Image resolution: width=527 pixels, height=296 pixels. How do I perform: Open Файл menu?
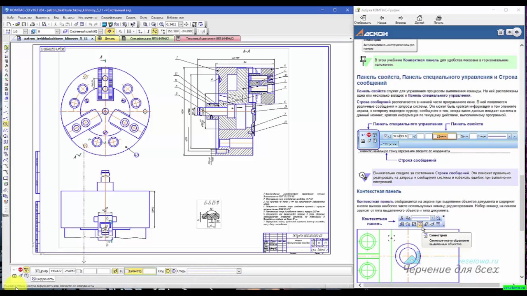pos(10,18)
